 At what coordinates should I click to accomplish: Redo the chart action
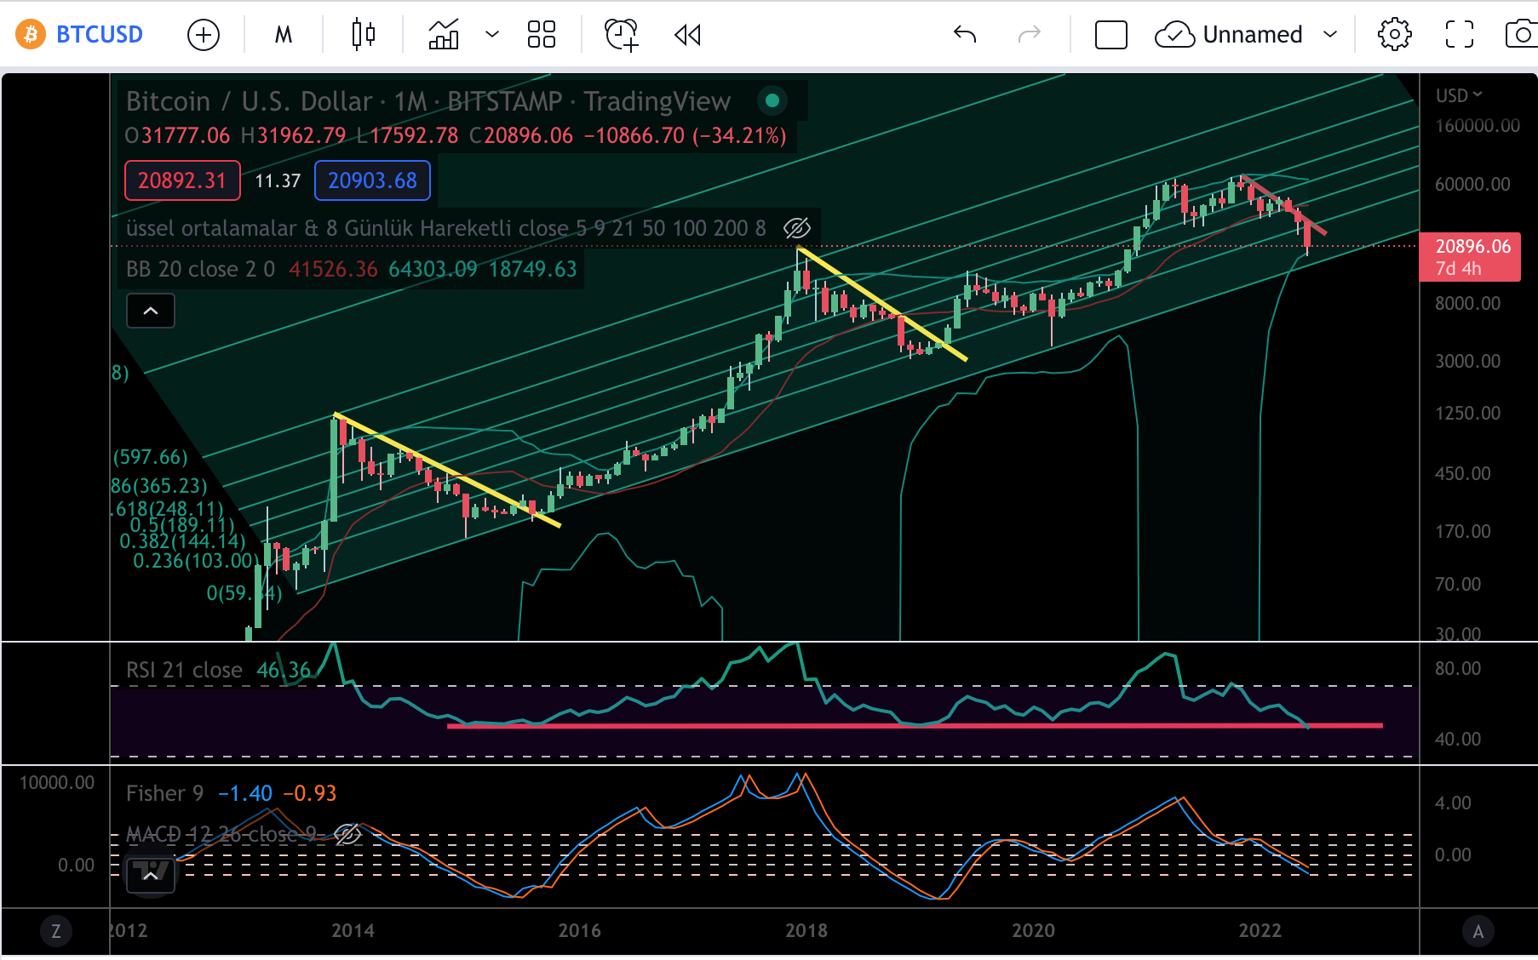pyautogui.click(x=1030, y=34)
